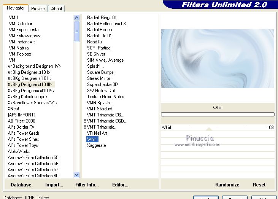Select &<Bkg Designer sf10 III> category
The width and height of the screenshot is (278, 199).
[x=30, y=84]
